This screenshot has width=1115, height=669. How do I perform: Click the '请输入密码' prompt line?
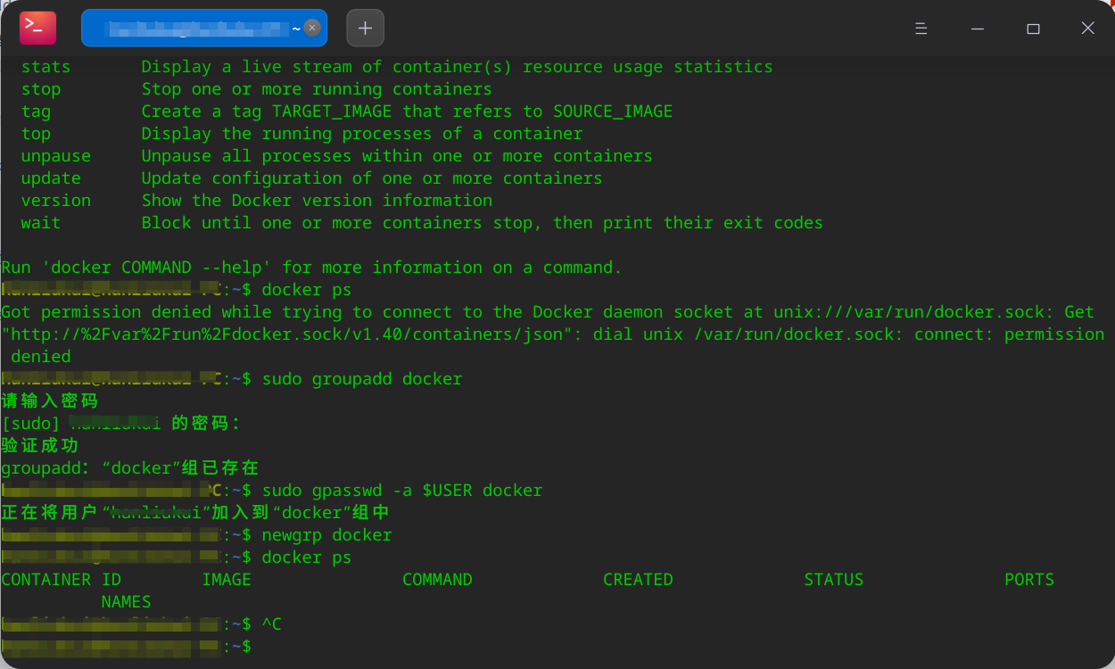(50, 401)
